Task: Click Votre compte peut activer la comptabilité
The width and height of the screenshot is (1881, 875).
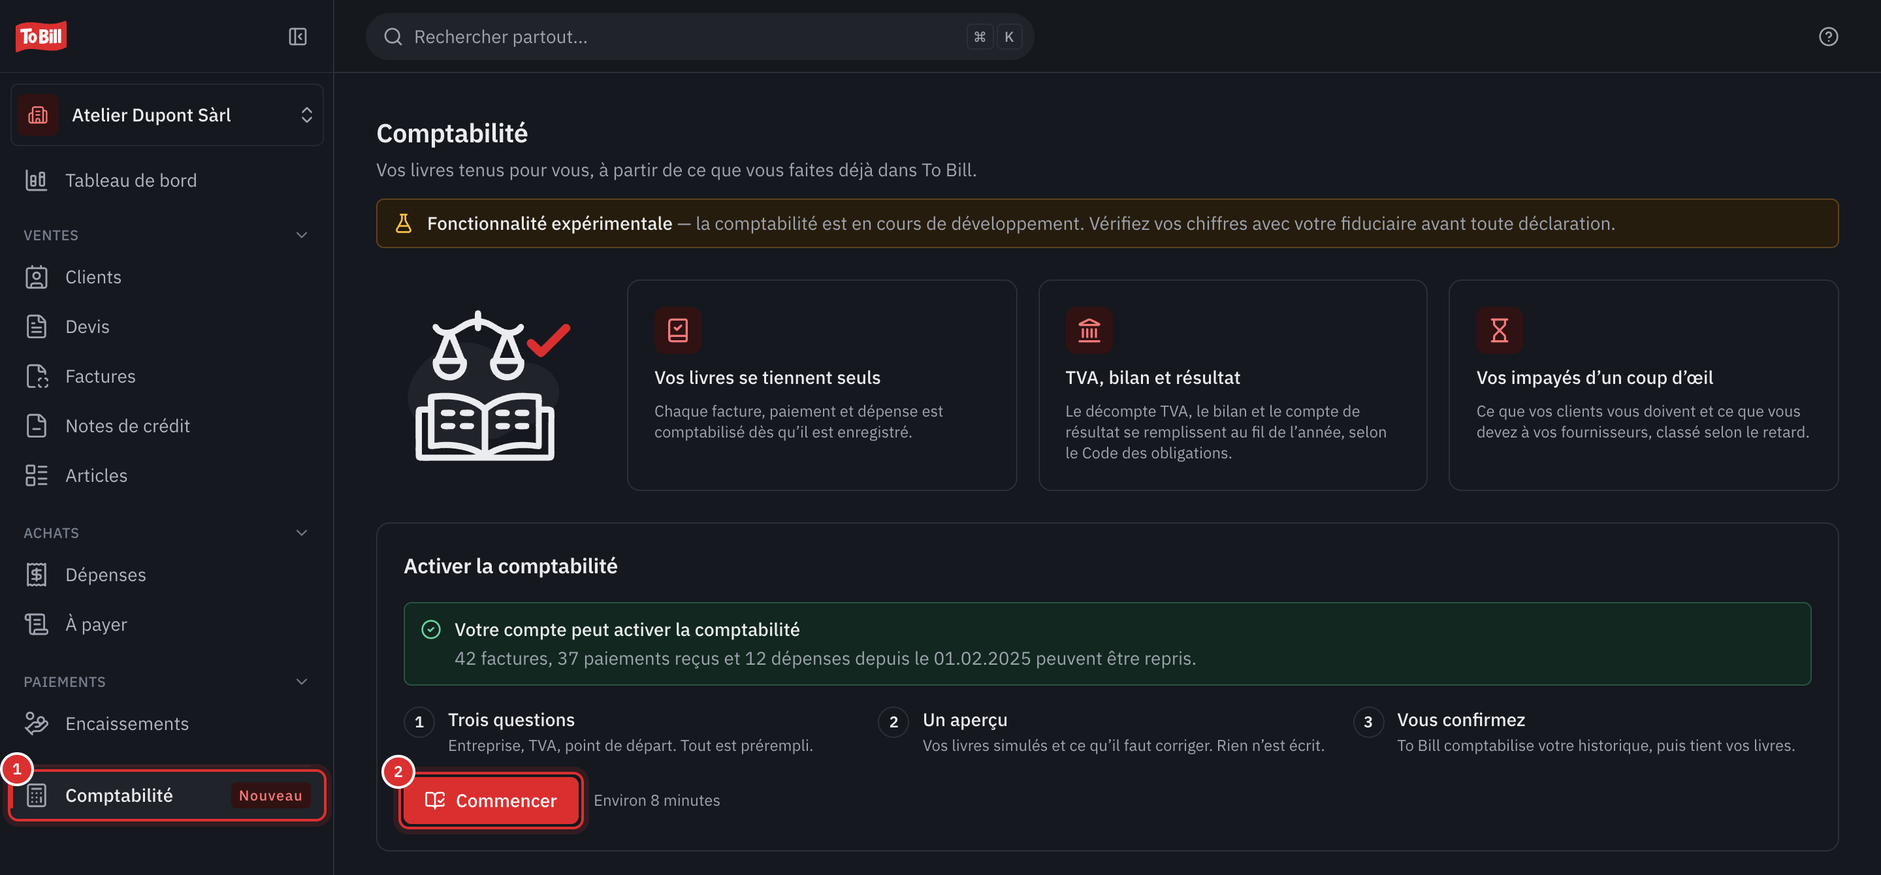Action: [626, 629]
